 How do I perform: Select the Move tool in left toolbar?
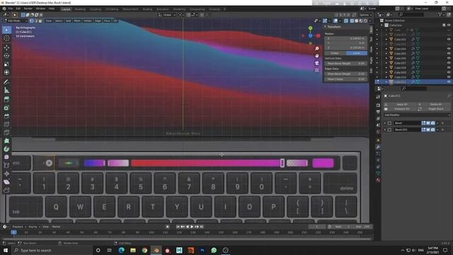(x=6, y=47)
